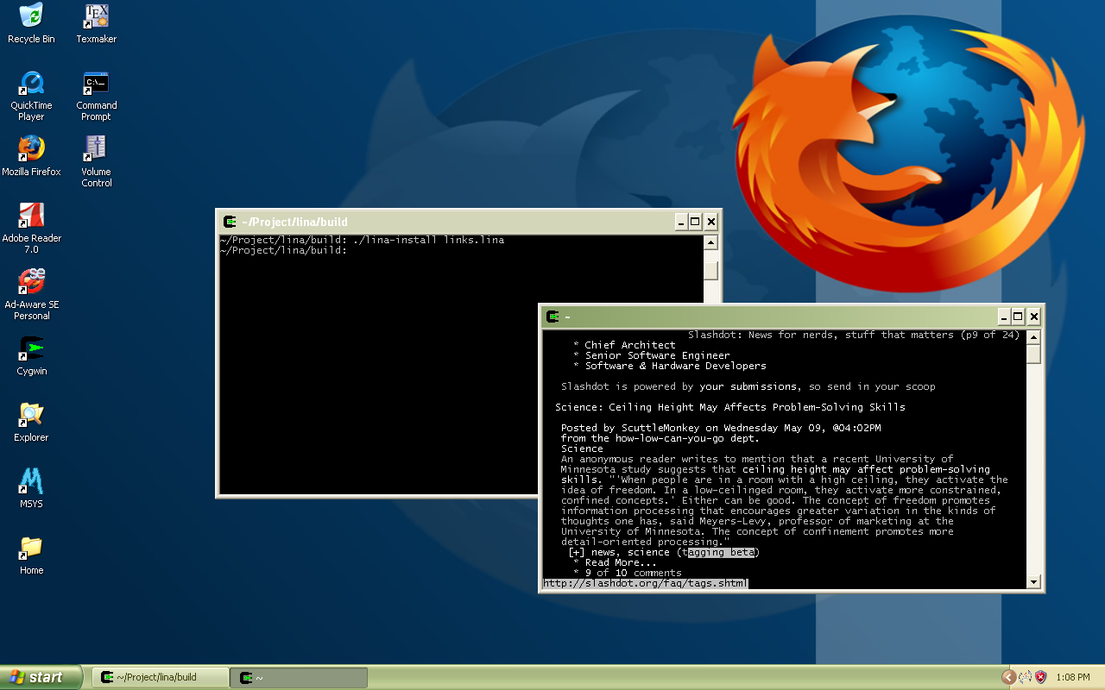Click the network activity tray icon
Viewport: 1105px width, 690px height.
(1025, 677)
